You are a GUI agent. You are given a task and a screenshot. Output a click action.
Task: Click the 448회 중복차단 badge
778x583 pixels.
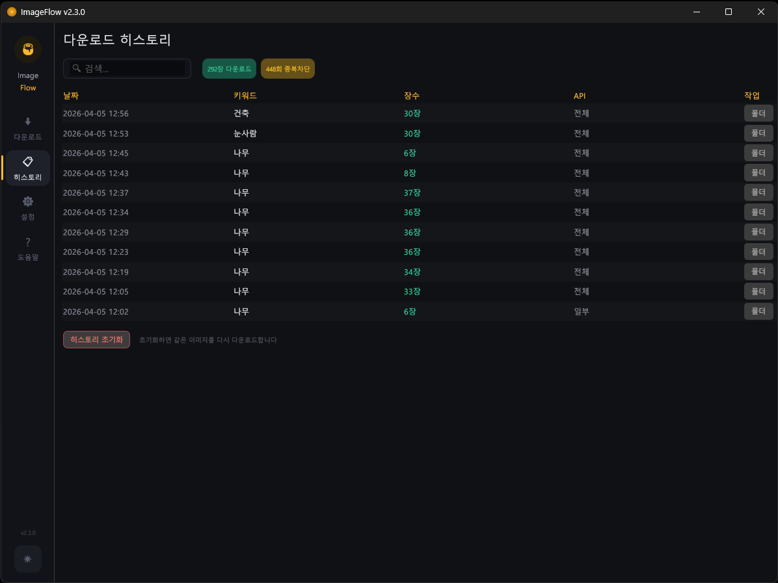point(288,69)
